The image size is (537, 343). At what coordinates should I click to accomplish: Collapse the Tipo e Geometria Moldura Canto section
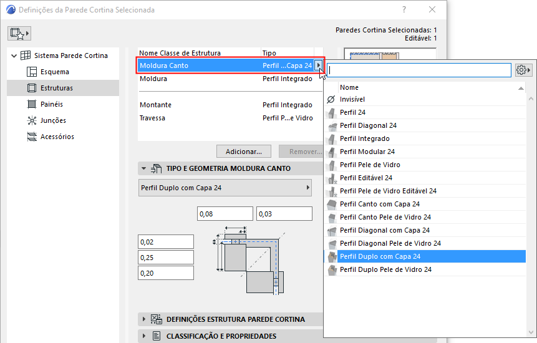coord(144,168)
